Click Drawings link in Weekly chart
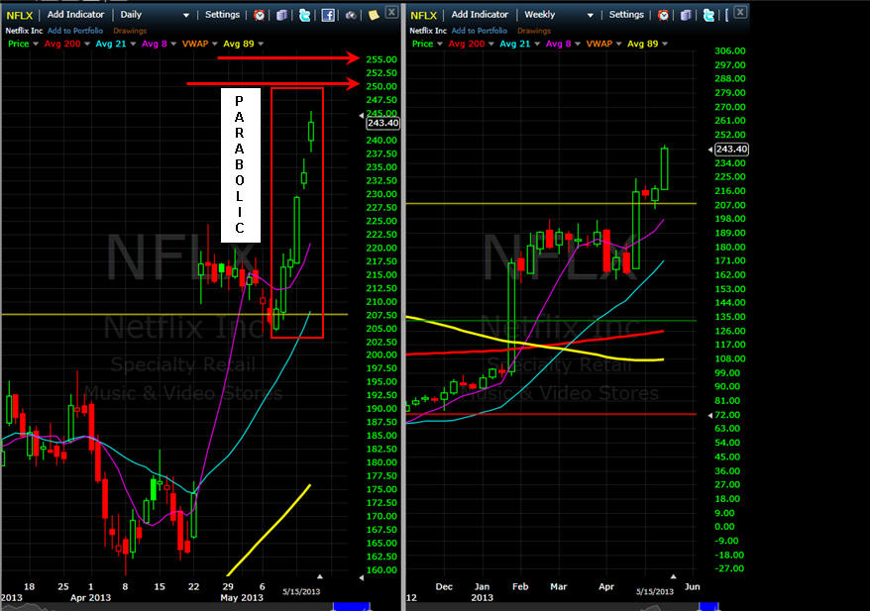This screenshot has width=870, height=611. (x=534, y=31)
